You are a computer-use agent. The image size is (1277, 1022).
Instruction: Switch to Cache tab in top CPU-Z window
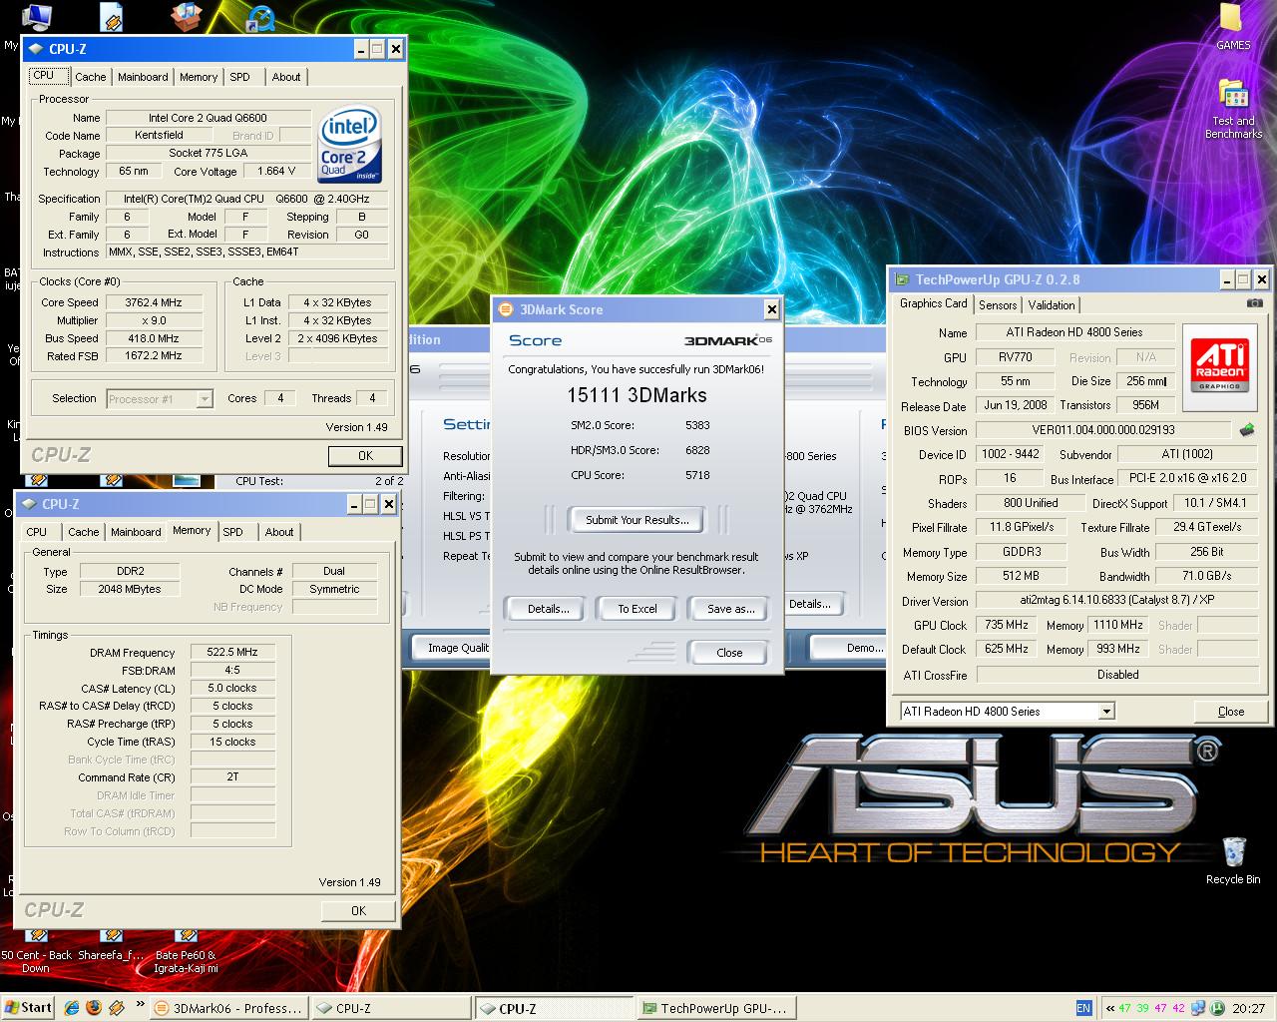point(90,77)
